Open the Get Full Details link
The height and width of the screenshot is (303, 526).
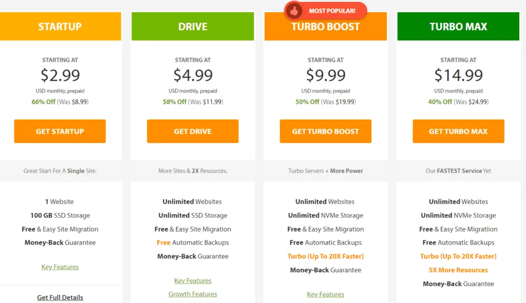click(x=60, y=297)
